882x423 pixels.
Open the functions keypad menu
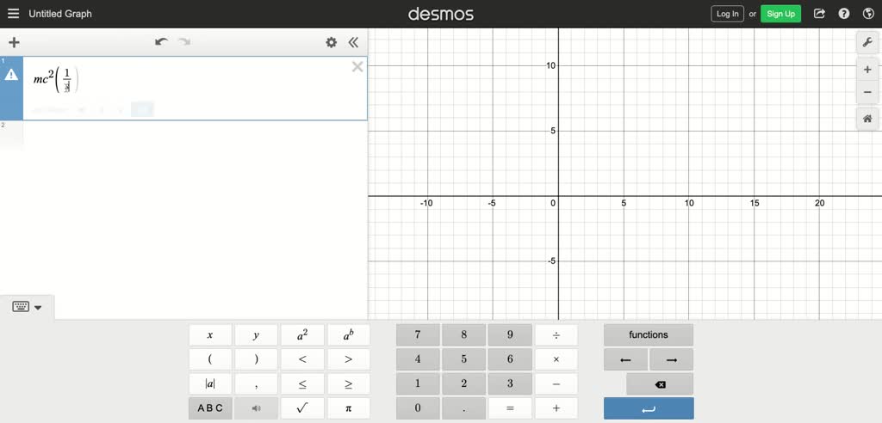click(x=649, y=334)
